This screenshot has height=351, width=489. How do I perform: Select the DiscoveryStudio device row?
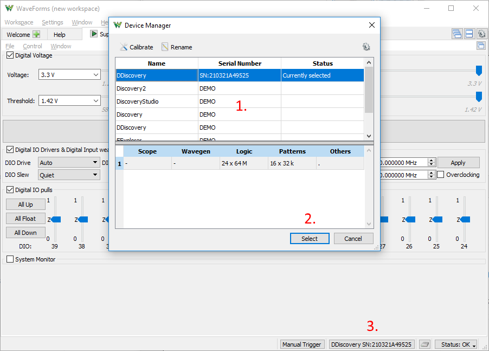click(240, 101)
